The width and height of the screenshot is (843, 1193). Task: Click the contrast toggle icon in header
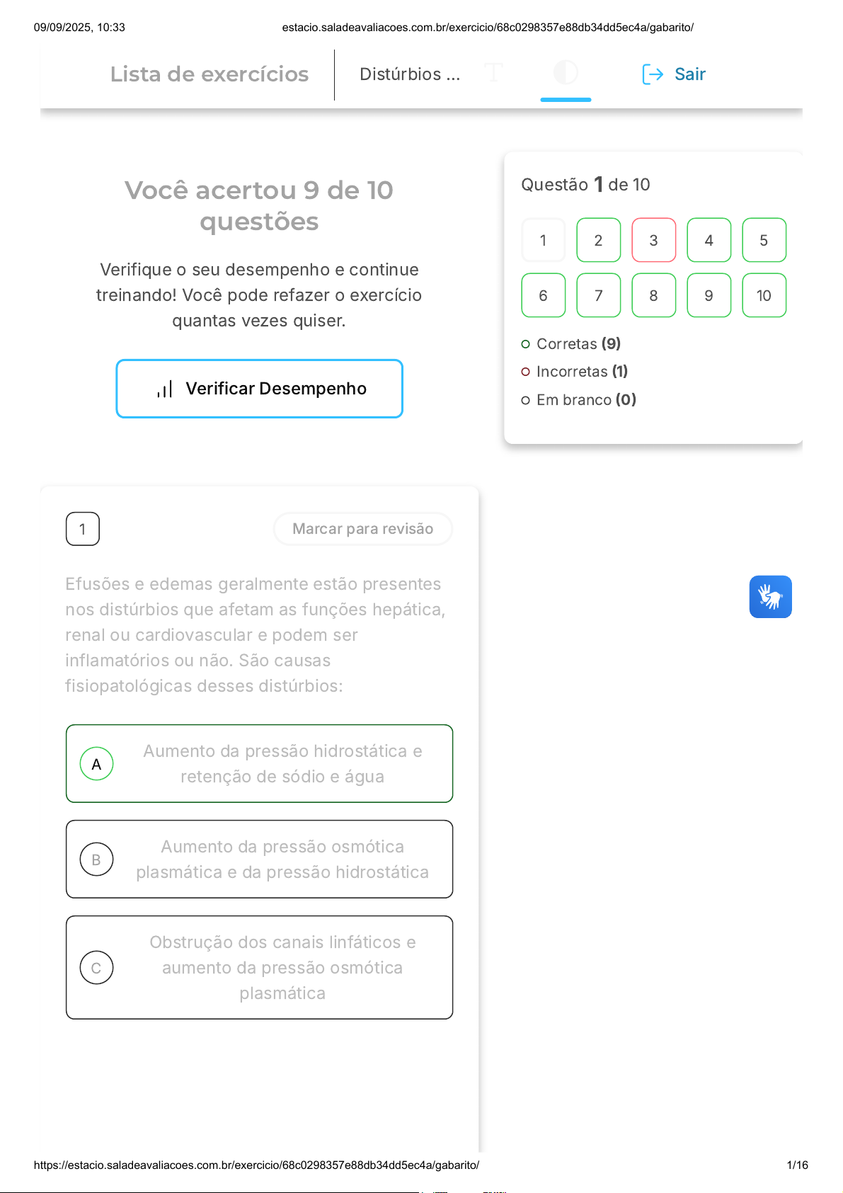pos(566,73)
